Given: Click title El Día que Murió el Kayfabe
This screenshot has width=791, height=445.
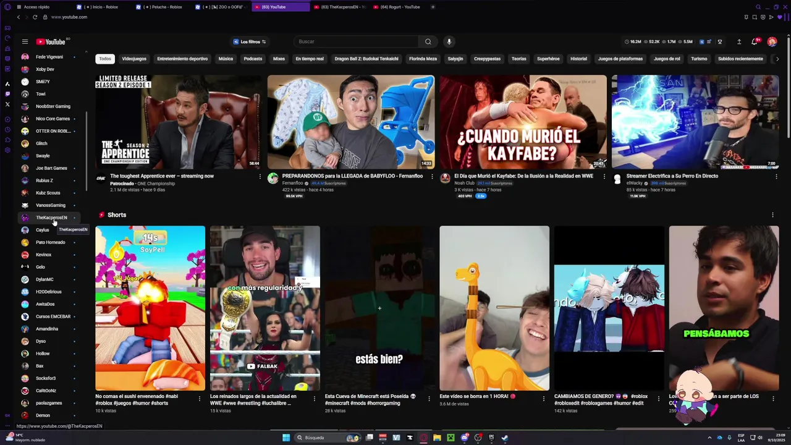Looking at the screenshot, I should 523,176.
